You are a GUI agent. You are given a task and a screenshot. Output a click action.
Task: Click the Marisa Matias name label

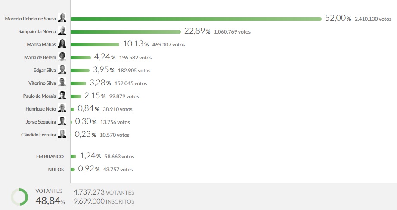click(x=41, y=44)
